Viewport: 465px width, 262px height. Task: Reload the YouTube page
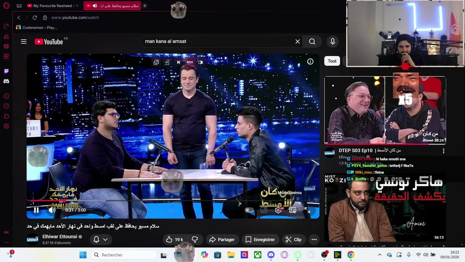[x=35, y=17]
